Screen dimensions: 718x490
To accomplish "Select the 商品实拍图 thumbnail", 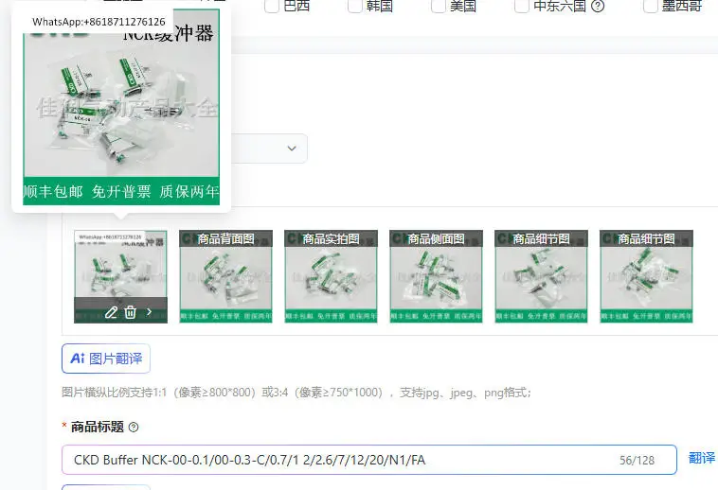I will pos(332,276).
